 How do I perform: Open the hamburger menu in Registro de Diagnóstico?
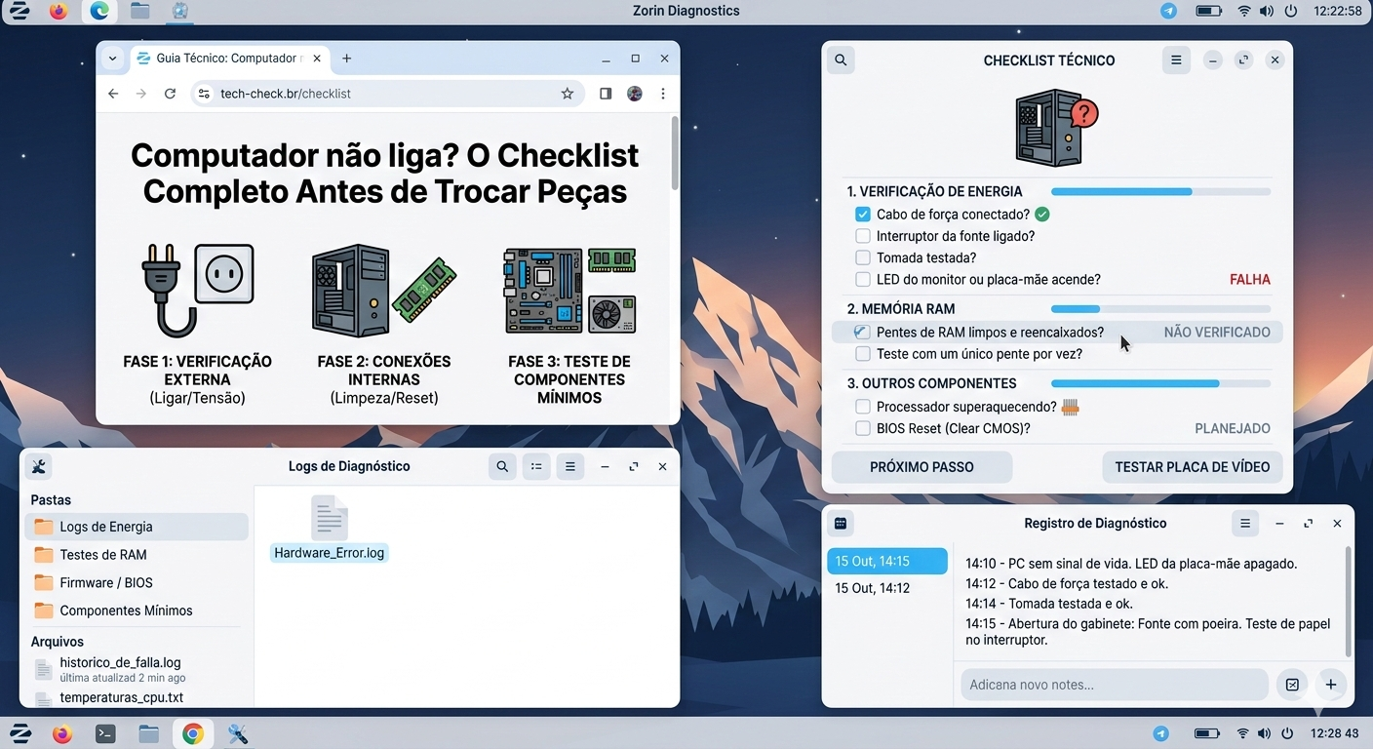coord(1245,523)
